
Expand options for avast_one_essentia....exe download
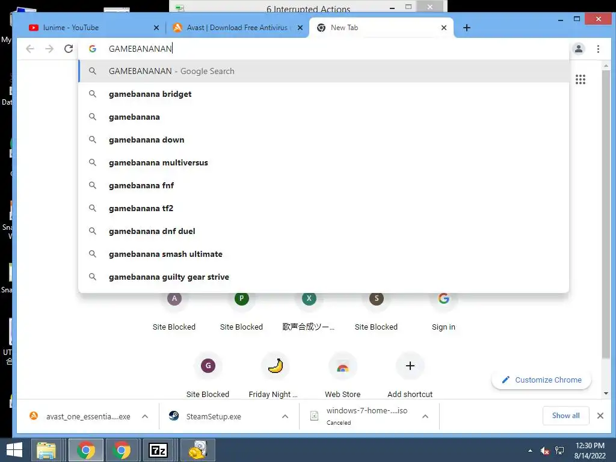coord(145,416)
